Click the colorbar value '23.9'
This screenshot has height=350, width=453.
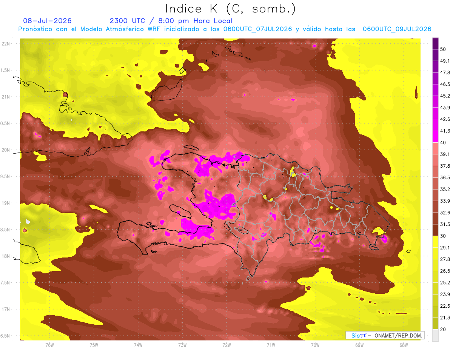point(445,294)
